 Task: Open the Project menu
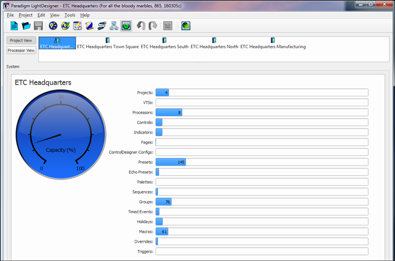pyautogui.click(x=26, y=15)
